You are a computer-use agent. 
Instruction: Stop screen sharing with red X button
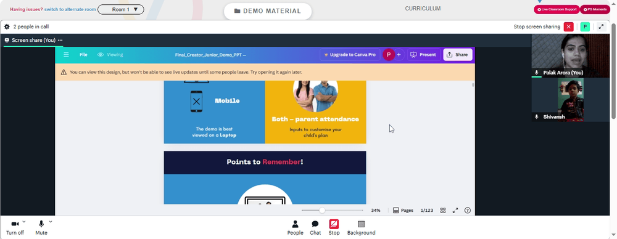pyautogui.click(x=569, y=26)
